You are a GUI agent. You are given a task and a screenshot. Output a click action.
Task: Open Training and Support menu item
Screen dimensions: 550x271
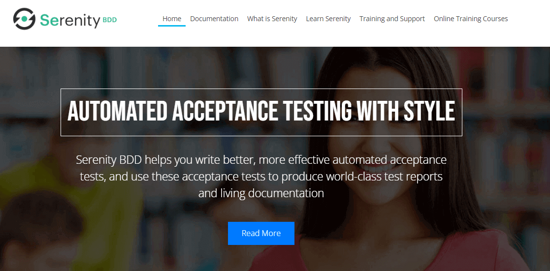point(392,19)
